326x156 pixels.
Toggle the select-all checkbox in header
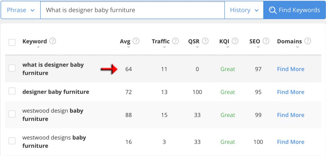(12, 43)
